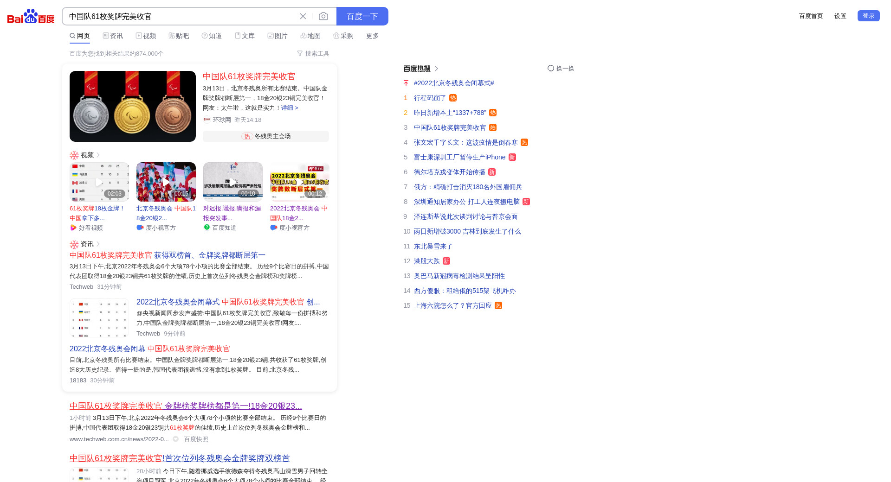Viewport: 891px width, 482px height.
Task: Click the 百度一下 search button
Action: pos(362,16)
